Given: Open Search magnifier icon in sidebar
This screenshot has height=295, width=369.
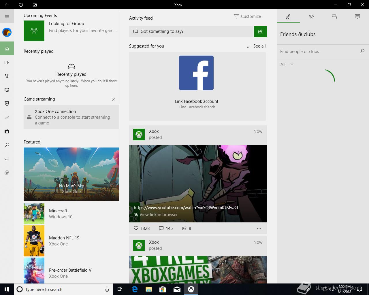Looking at the screenshot, I should 7,145.
